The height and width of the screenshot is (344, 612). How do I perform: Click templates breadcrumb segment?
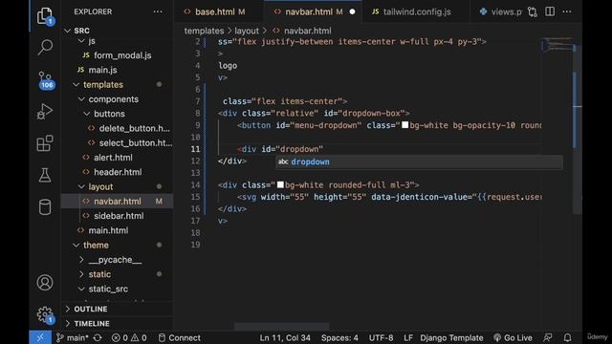(204, 31)
